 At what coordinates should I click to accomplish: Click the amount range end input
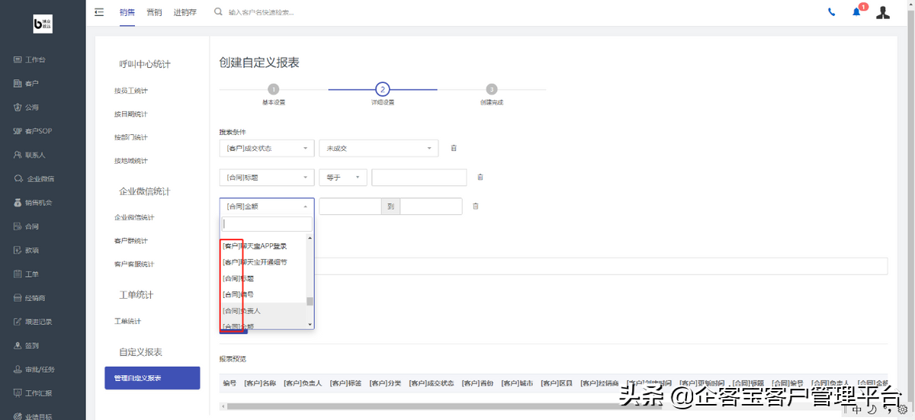431,206
